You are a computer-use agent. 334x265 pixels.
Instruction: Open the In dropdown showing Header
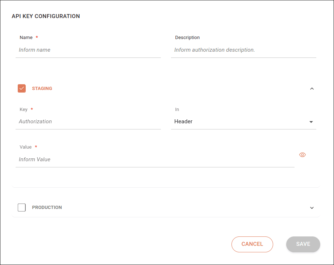click(x=239, y=122)
